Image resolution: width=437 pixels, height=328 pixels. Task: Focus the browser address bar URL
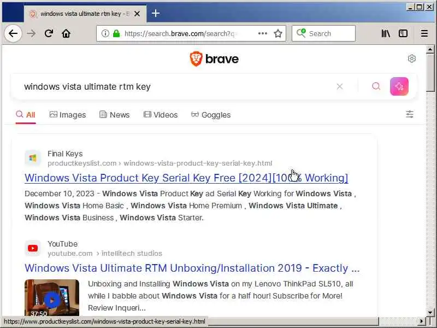pyautogui.click(x=181, y=33)
